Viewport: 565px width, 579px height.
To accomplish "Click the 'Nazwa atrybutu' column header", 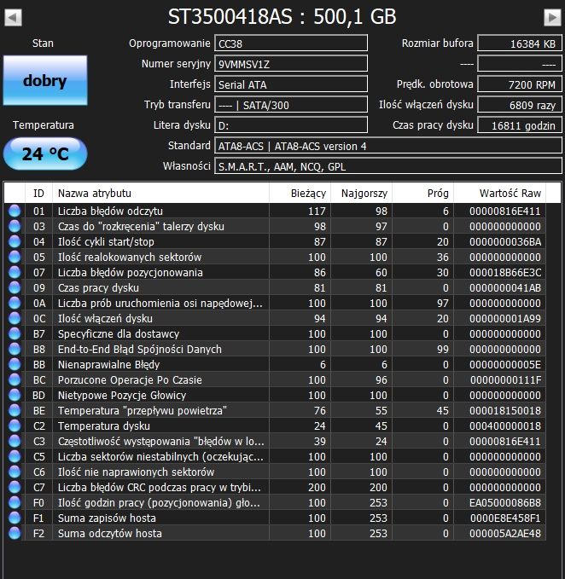I will coord(160,193).
